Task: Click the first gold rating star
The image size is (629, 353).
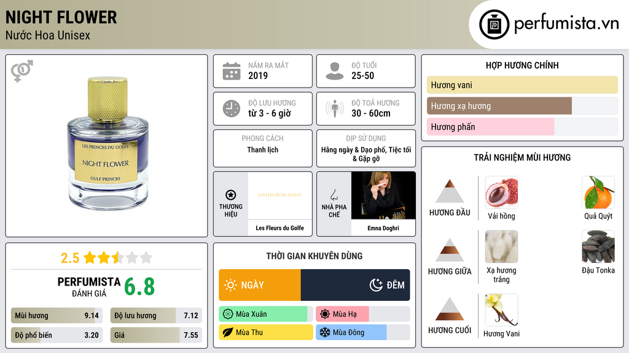Action: pos(90,257)
